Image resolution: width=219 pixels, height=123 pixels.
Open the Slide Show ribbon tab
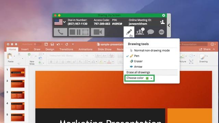click(x=104, y=49)
